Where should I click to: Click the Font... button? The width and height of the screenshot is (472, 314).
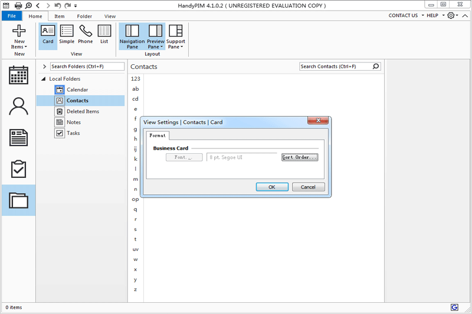point(184,157)
